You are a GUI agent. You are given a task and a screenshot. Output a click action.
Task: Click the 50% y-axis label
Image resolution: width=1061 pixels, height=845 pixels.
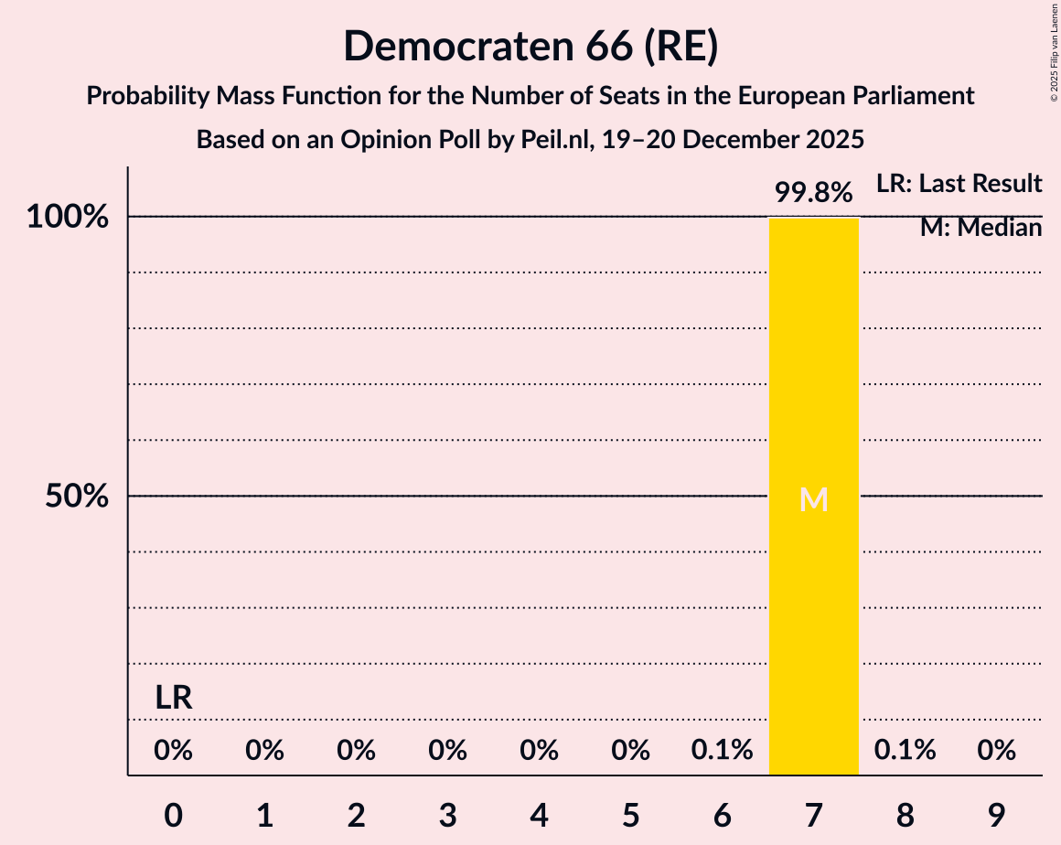tap(77, 497)
